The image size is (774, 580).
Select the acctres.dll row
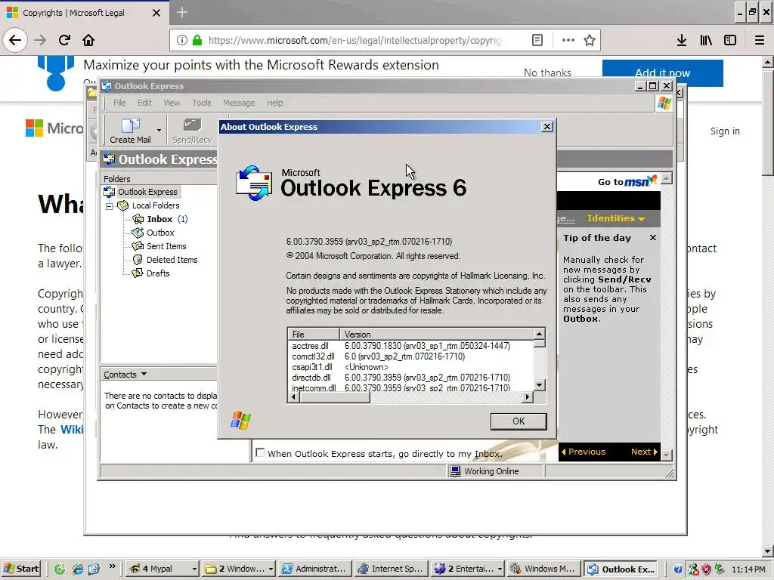click(x=410, y=346)
